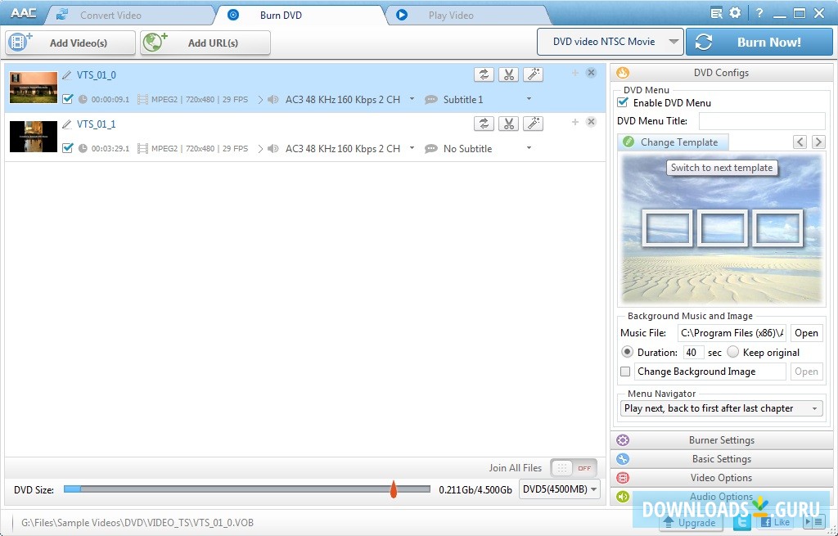
Task: Uncheck the VTS_01_0 video checkbox
Action: click(67, 99)
